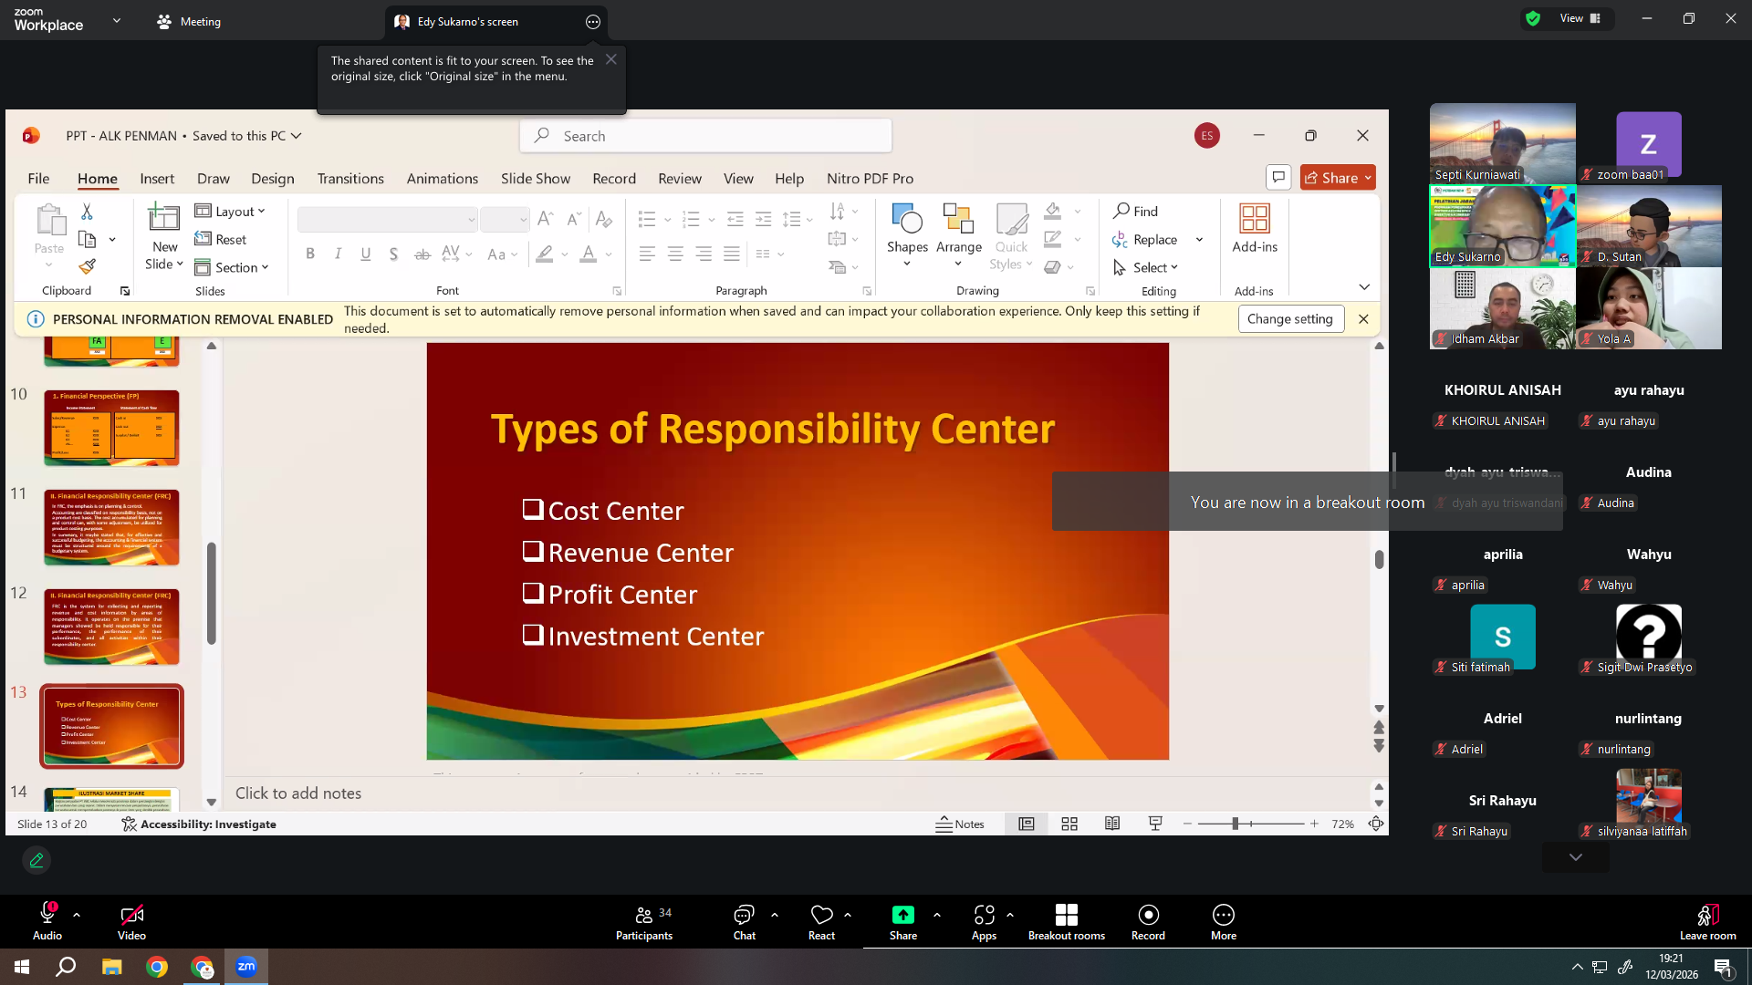Screen dimensions: 1752x985
Task: Select slide 11 thumbnail
Action: click(x=111, y=527)
